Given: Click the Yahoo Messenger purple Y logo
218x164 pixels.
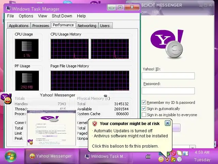Looking at the screenshot, I should [167, 44].
